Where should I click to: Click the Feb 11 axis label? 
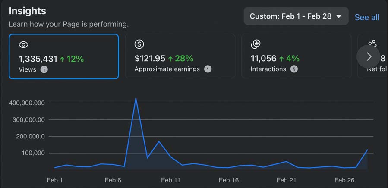[x=171, y=180]
